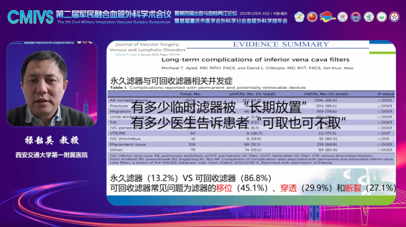Click the CMIVS logo in the header
Image resolution: width=406 pixels, height=227 pixels.
(30, 17)
